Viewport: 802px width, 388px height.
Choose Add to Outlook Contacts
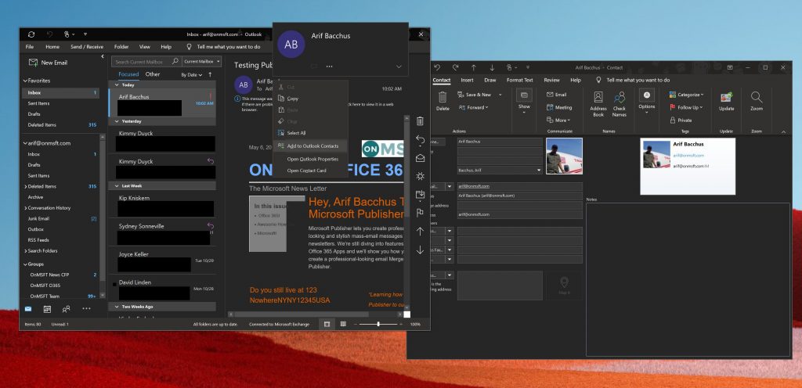312,145
